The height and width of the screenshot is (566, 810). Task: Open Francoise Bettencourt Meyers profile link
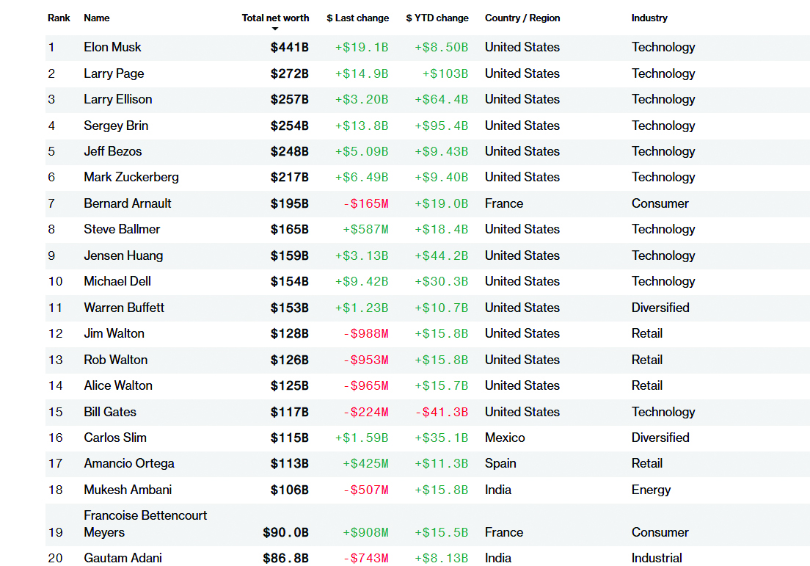point(145,523)
